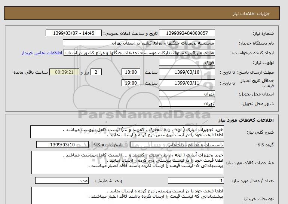
Task: Click the label تاریخ نیاز به کالا
Action: (107, 145)
